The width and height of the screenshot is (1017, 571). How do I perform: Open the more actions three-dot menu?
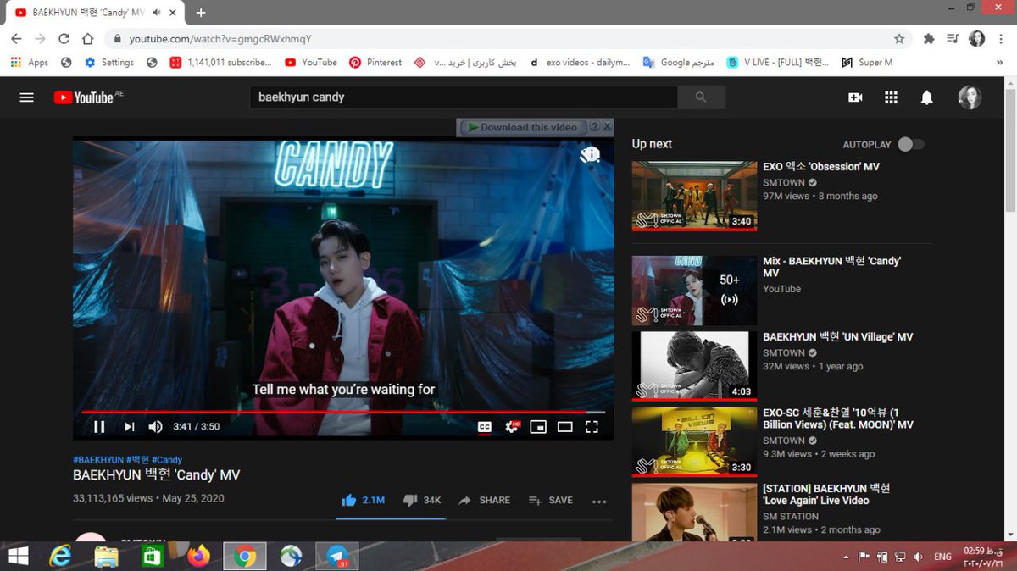click(x=599, y=502)
